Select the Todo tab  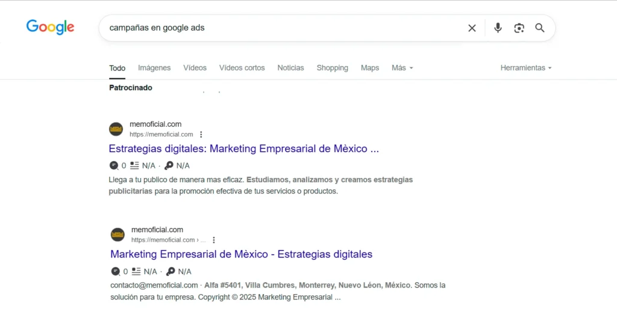click(x=117, y=68)
